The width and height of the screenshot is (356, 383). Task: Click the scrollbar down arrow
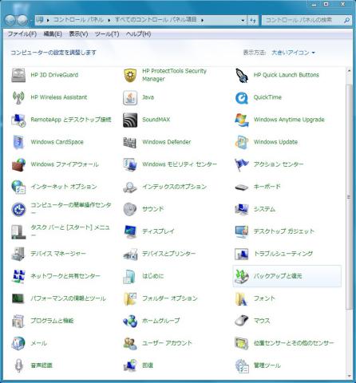coord(349,376)
